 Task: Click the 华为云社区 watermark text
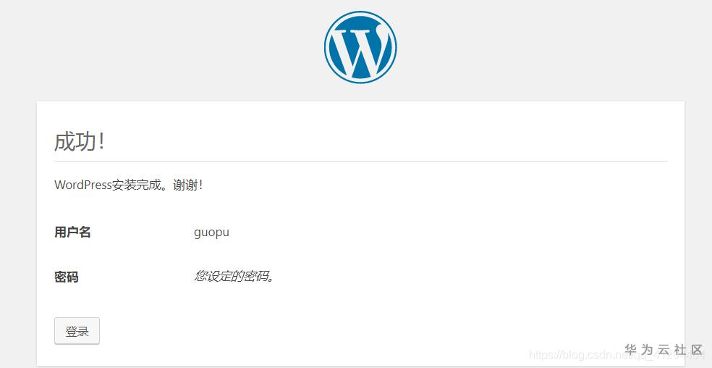[664, 350]
